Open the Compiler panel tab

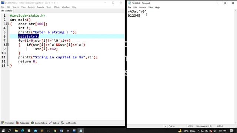[7, 123]
